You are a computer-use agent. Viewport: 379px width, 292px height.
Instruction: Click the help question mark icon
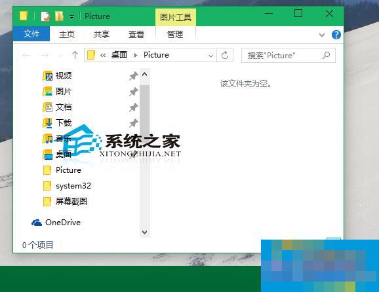336,35
